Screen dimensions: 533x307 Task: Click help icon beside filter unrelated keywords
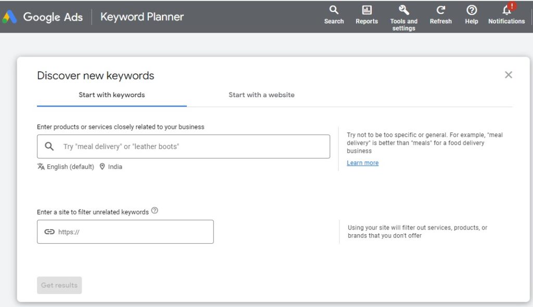(155, 211)
